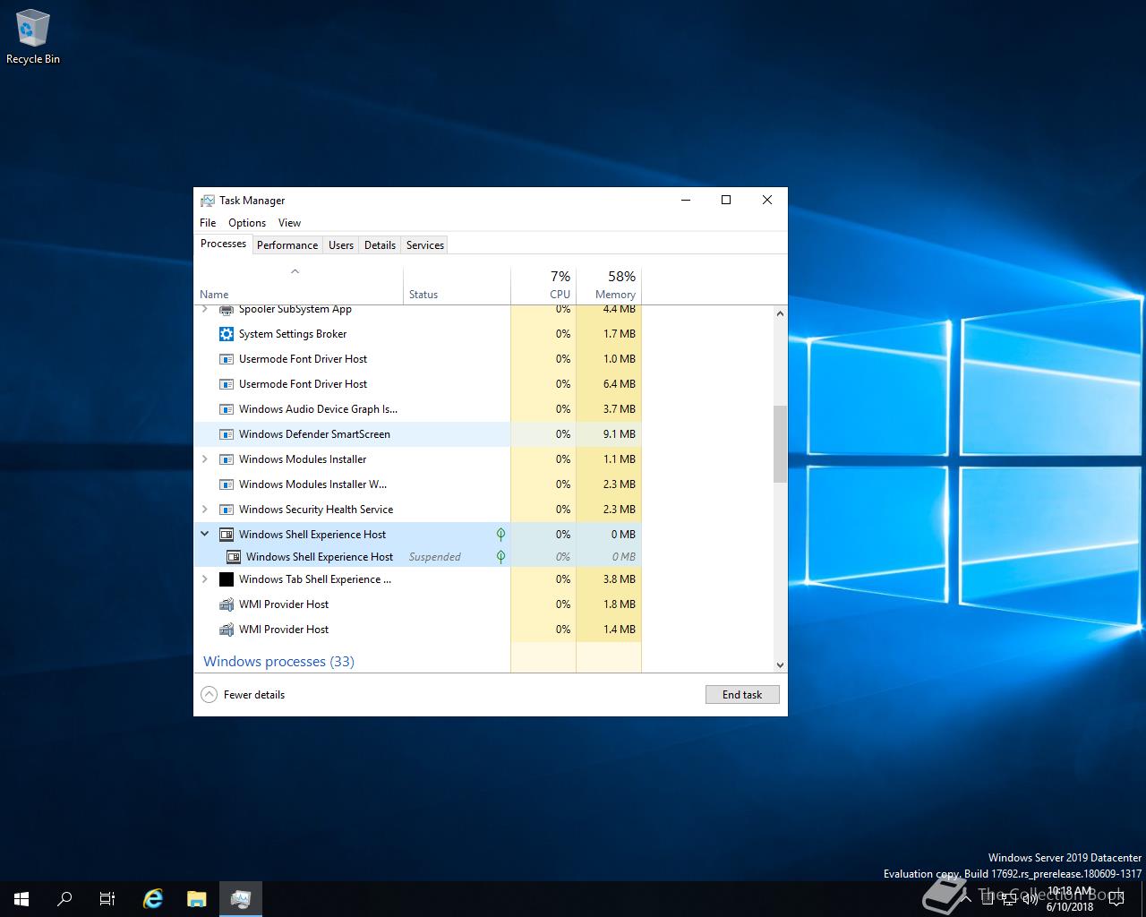Click the System Settings Broker gear icon
The image size is (1146, 917).
pyautogui.click(x=227, y=334)
